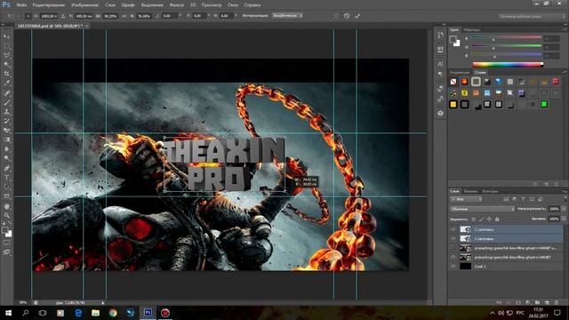Open the layer fill slider arrow
This screenshot has height=320, width=569.
[564, 219]
